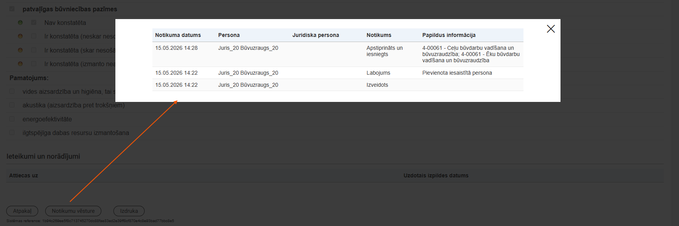The height and width of the screenshot is (226, 679).
Task: Click Pievienota iesaistītā persona text
Action: tap(457, 73)
